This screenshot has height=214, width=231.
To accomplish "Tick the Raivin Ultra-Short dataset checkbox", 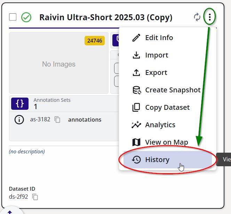I will click(13, 17).
